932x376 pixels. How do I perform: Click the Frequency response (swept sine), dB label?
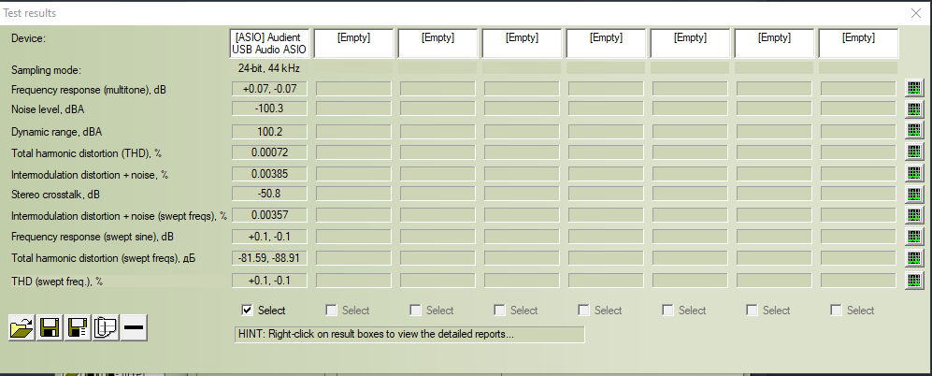(x=93, y=237)
